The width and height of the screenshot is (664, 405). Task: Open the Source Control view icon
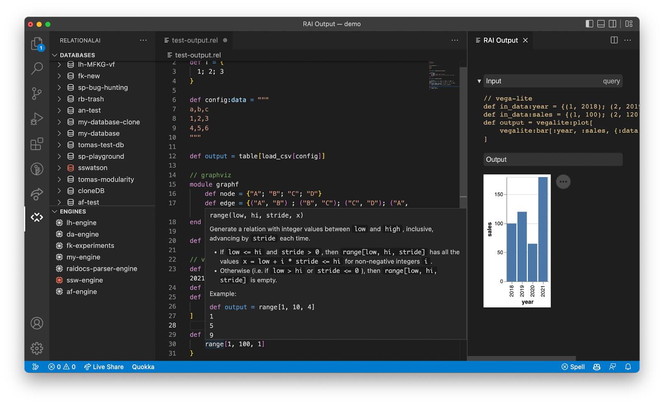(37, 93)
